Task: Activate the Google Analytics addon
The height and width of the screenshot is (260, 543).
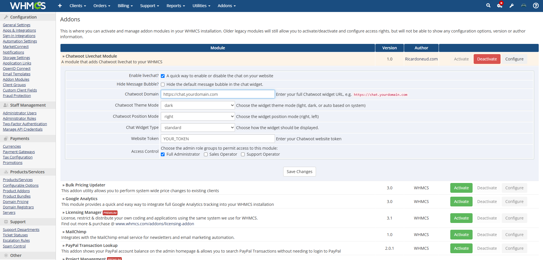Action: pyautogui.click(x=461, y=202)
